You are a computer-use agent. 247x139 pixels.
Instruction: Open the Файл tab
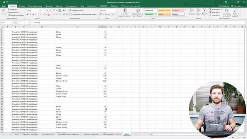pos(4,6)
